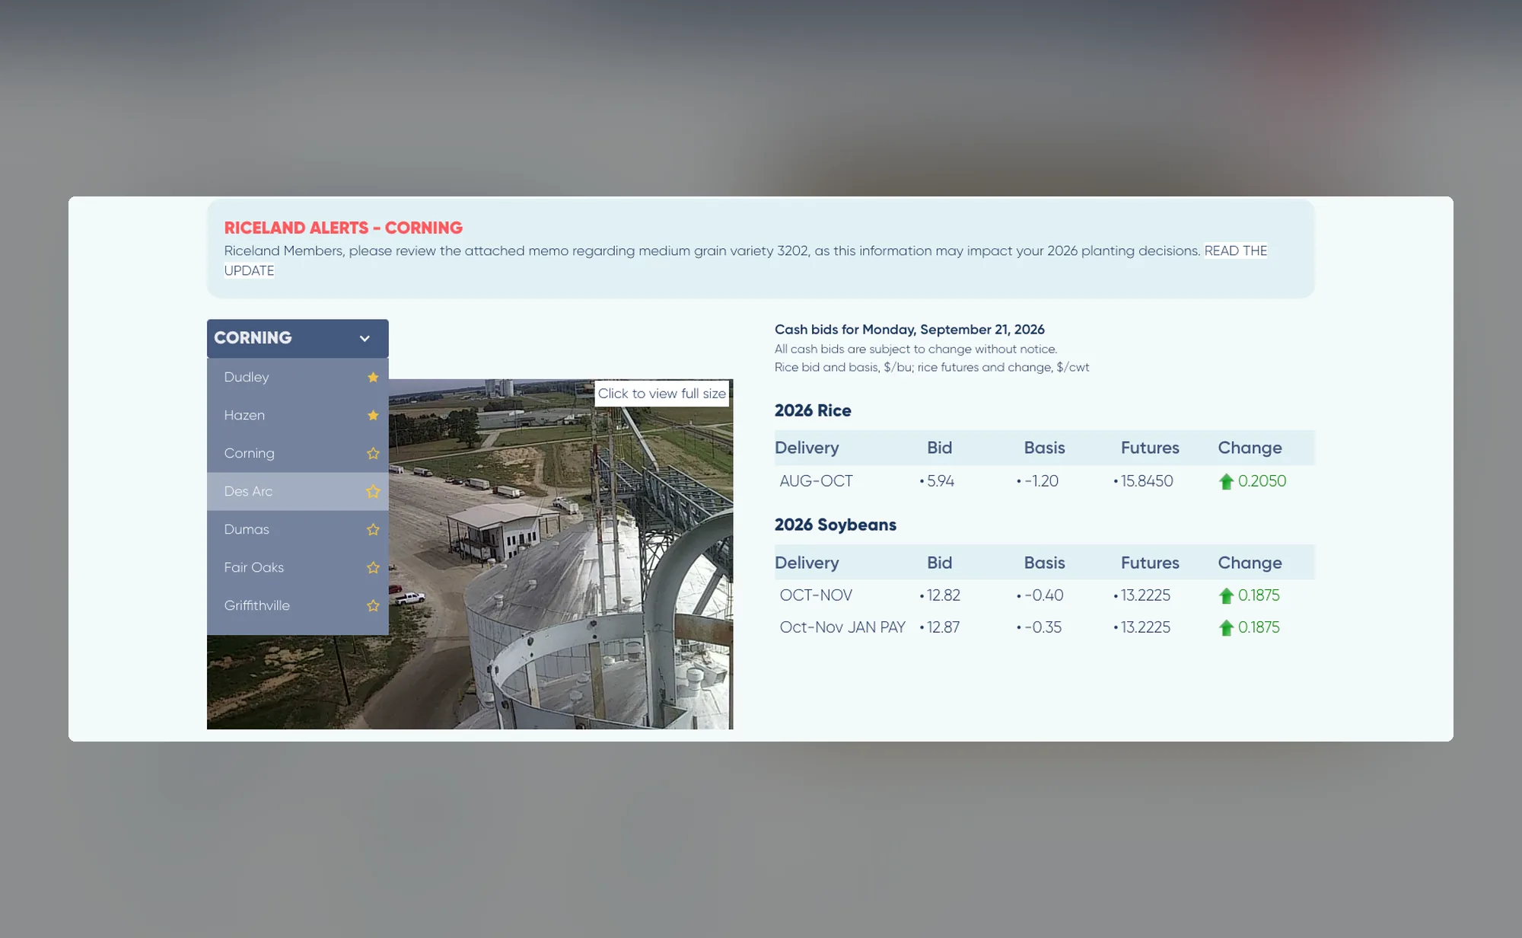Toggle favorite star for Dumas
The image size is (1522, 938).
click(x=373, y=529)
